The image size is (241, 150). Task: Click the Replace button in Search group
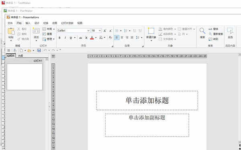click(214, 29)
